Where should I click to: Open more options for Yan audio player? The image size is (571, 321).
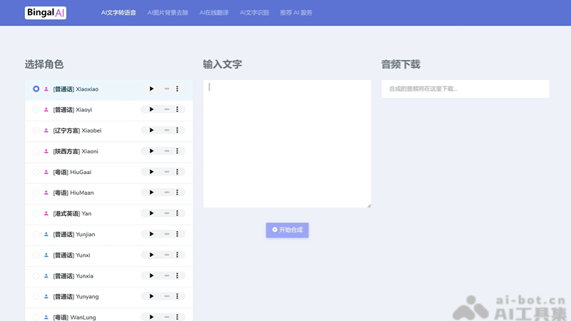click(177, 213)
